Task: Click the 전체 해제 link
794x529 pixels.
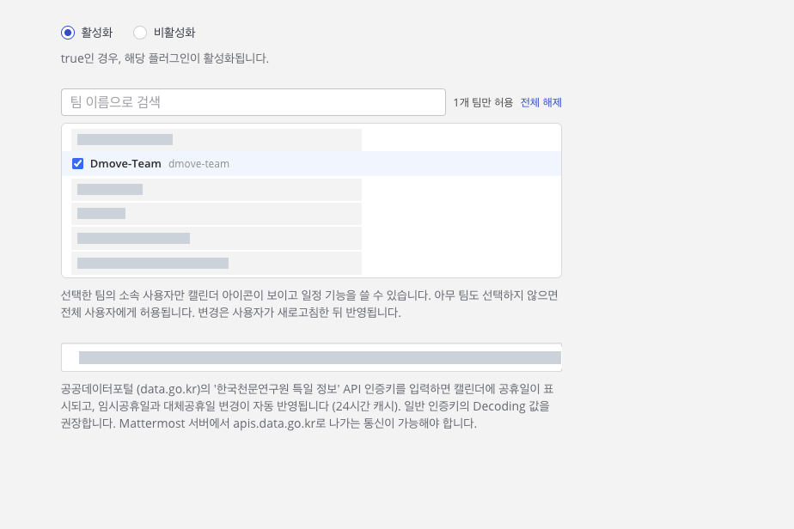Action: pyautogui.click(x=541, y=102)
